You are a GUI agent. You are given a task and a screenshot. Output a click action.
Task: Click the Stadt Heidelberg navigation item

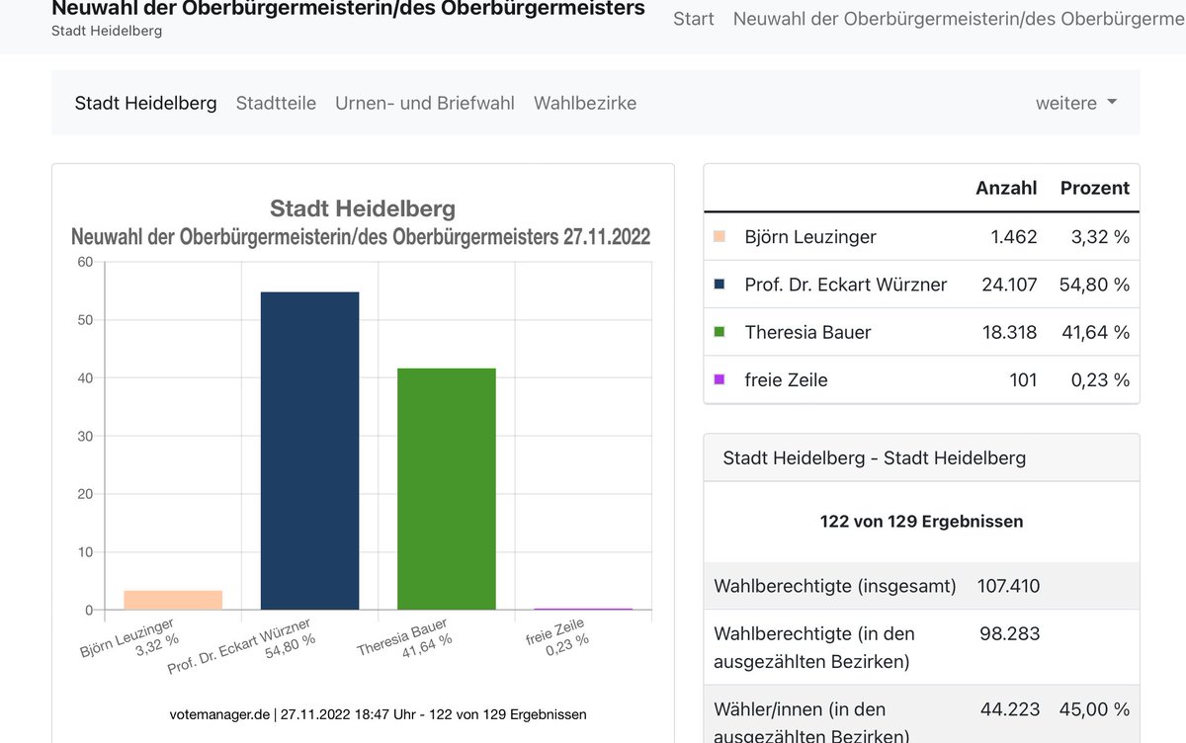point(145,103)
